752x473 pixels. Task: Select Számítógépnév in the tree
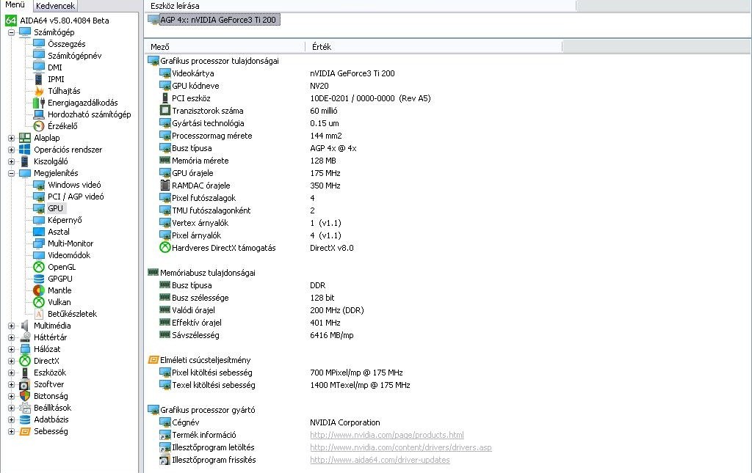coord(75,56)
